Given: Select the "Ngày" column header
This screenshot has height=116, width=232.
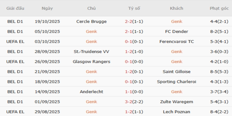Looking at the screenshot, I should click(47, 8).
